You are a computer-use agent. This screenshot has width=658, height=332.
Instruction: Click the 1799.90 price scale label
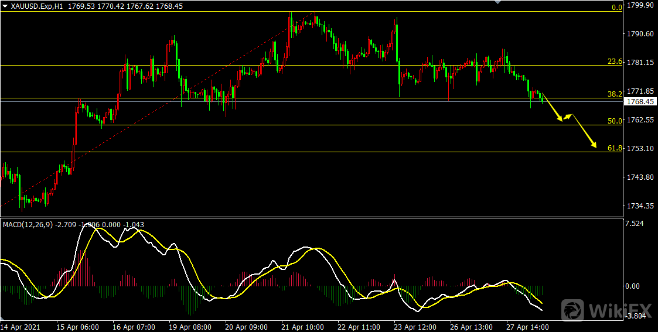click(640, 5)
